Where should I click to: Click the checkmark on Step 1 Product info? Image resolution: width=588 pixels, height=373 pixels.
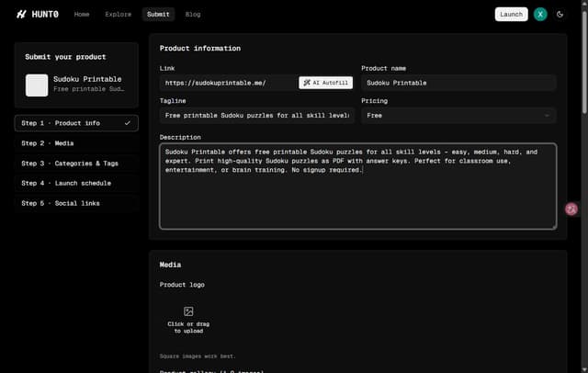[x=128, y=123]
